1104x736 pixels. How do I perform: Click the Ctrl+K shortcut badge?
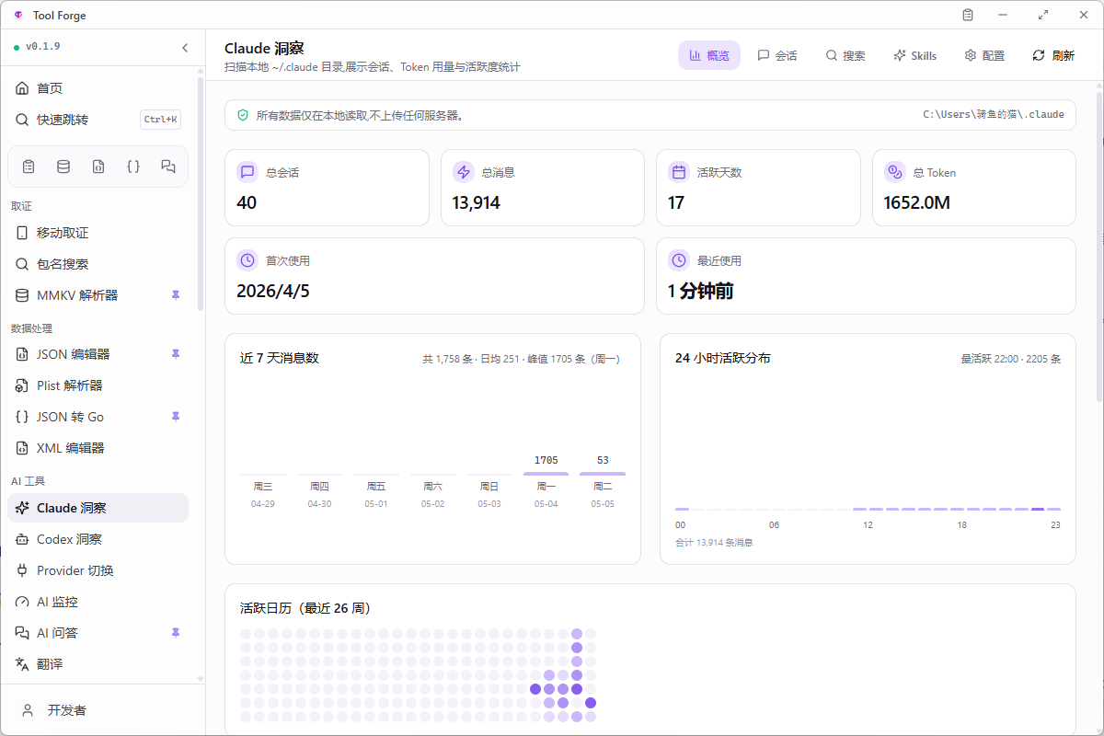pos(160,120)
